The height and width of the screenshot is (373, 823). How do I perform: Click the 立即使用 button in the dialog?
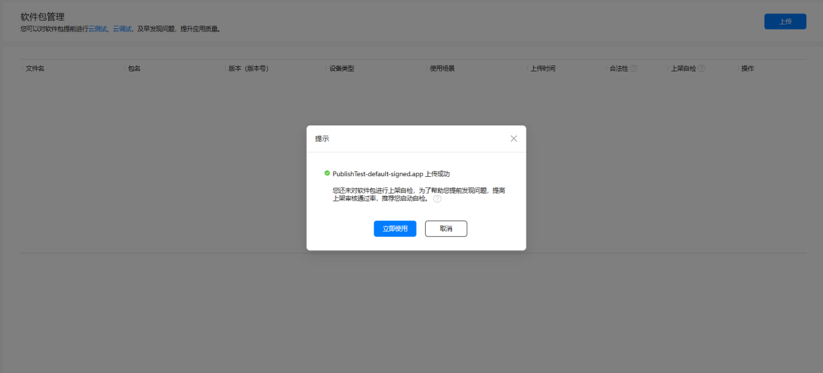point(394,228)
